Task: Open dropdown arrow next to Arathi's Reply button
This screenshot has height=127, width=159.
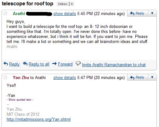Action: point(152,13)
